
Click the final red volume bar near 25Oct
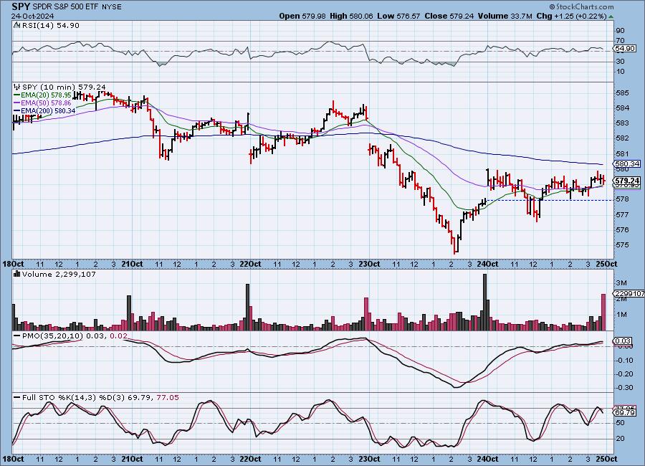click(x=603, y=312)
